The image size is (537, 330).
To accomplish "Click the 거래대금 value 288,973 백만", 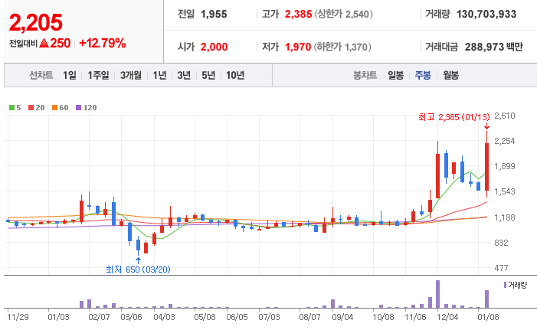I will click(x=494, y=47).
